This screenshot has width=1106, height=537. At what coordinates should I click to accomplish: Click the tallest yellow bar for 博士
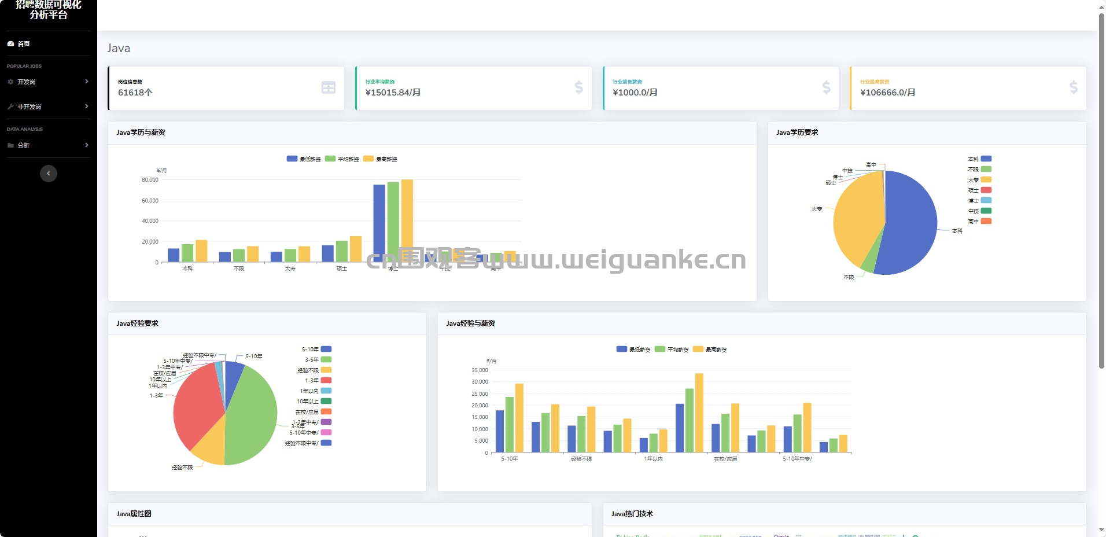pyautogui.click(x=407, y=220)
